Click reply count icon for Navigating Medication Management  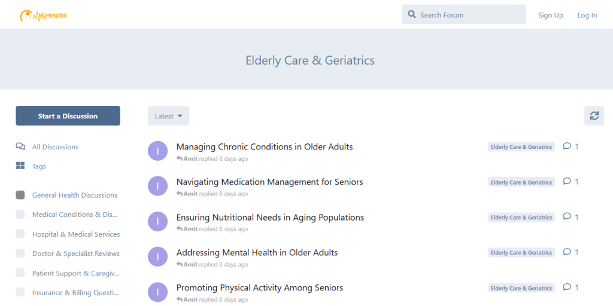click(x=567, y=182)
